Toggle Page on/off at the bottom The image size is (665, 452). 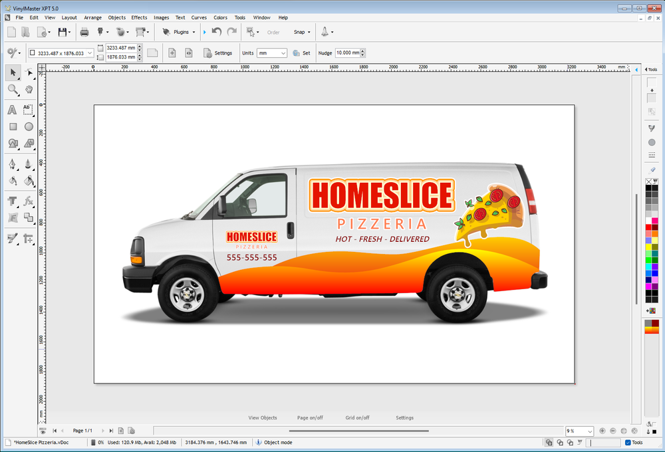point(311,417)
